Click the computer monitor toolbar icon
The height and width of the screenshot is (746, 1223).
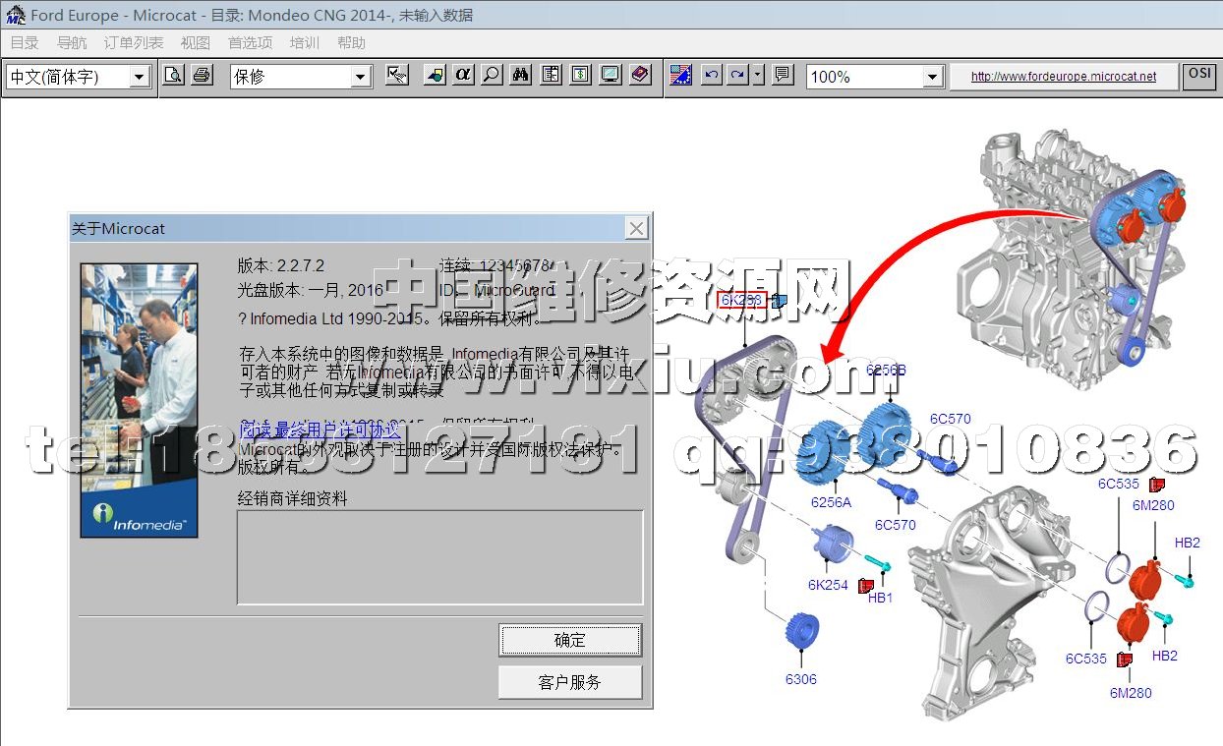(x=611, y=76)
